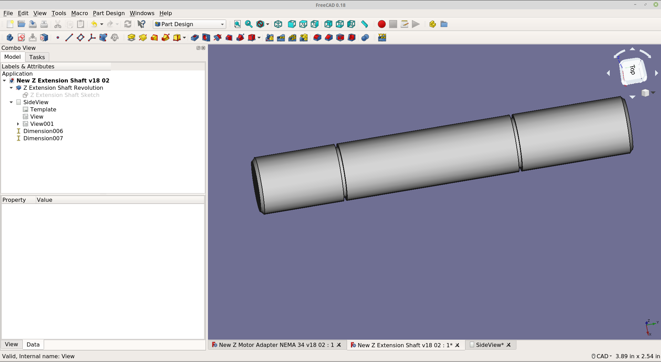
Task: Activate the What's This help cursor
Action: click(141, 24)
